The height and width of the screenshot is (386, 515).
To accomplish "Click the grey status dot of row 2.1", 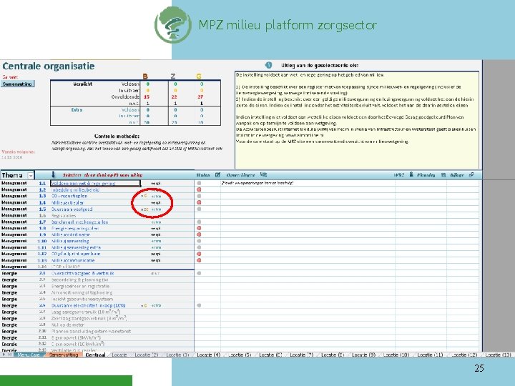I will pyautogui.click(x=199, y=273).
